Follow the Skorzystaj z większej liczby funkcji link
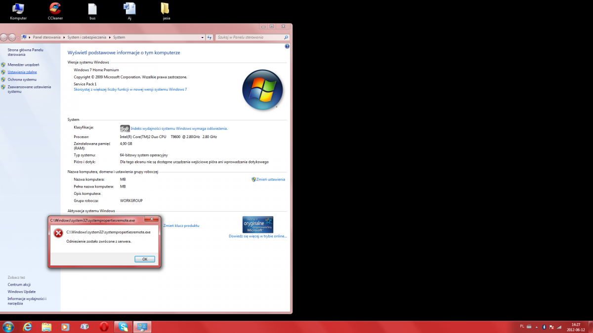Image resolution: width=593 pixels, height=333 pixels. pos(130,89)
